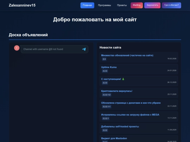Click the Telegram paper plane icon
The width and height of the screenshot is (190, 142).
point(84,49)
